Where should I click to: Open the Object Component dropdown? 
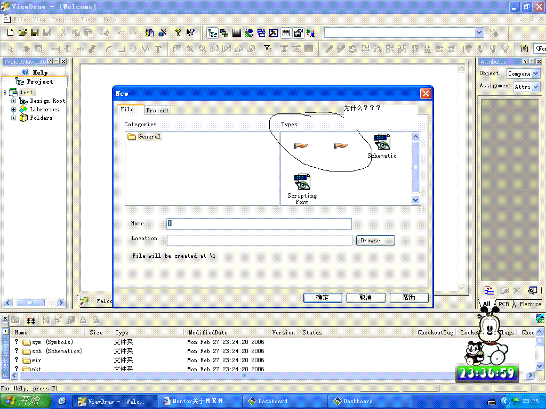[x=536, y=73]
